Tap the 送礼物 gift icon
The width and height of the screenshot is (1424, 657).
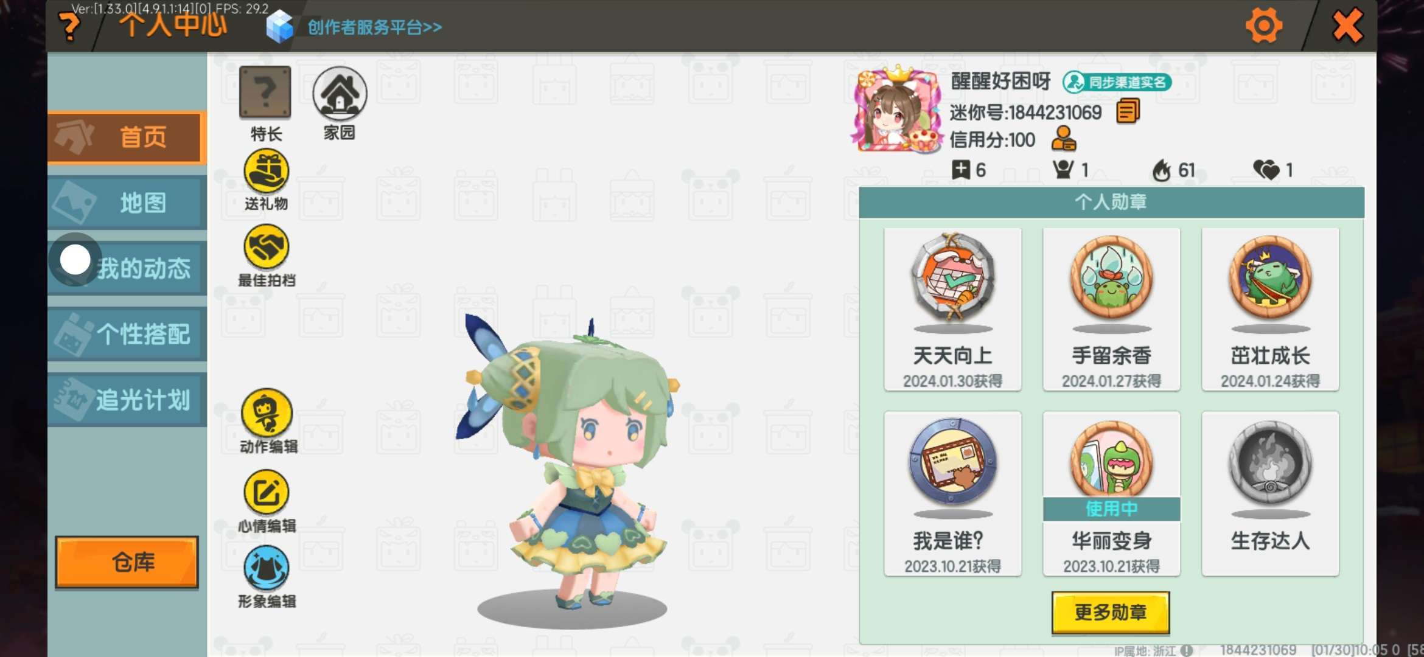coord(266,171)
